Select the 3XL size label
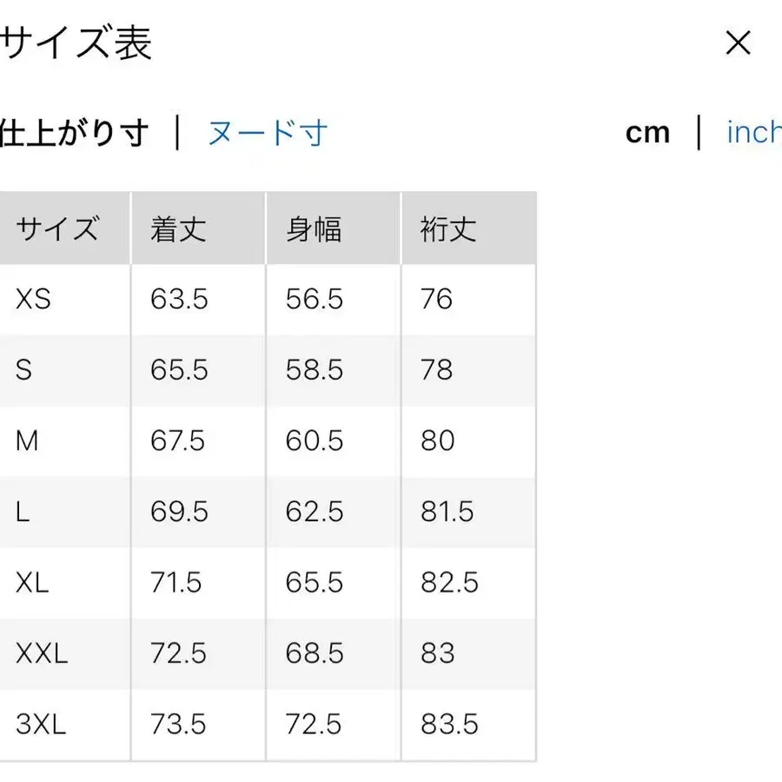782x782 pixels. 42,725
